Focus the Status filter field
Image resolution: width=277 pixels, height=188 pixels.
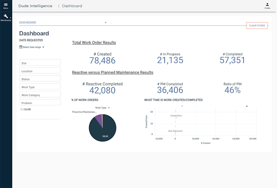point(41,79)
